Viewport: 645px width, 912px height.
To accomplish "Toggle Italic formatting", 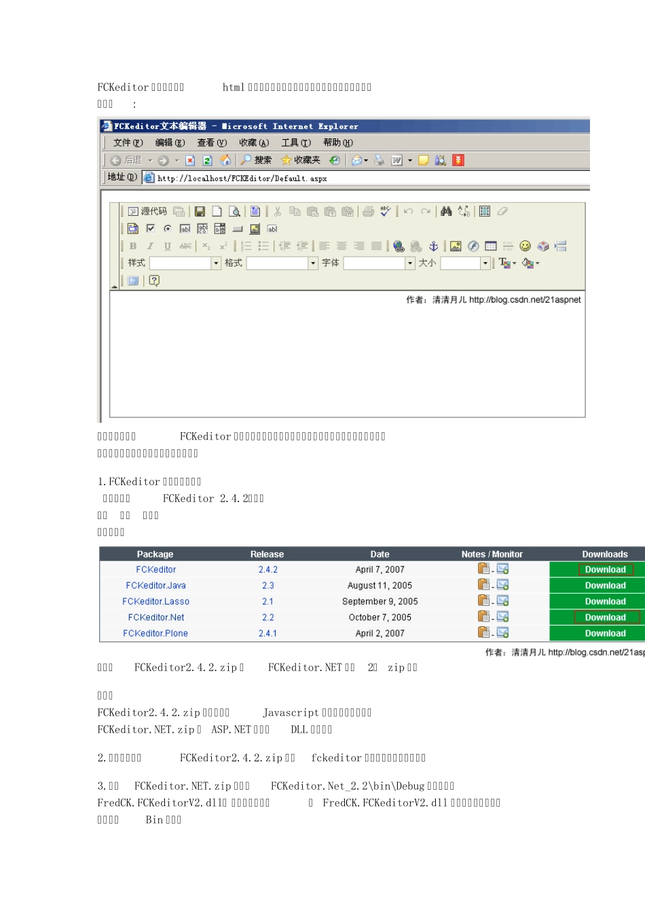I will click(150, 246).
